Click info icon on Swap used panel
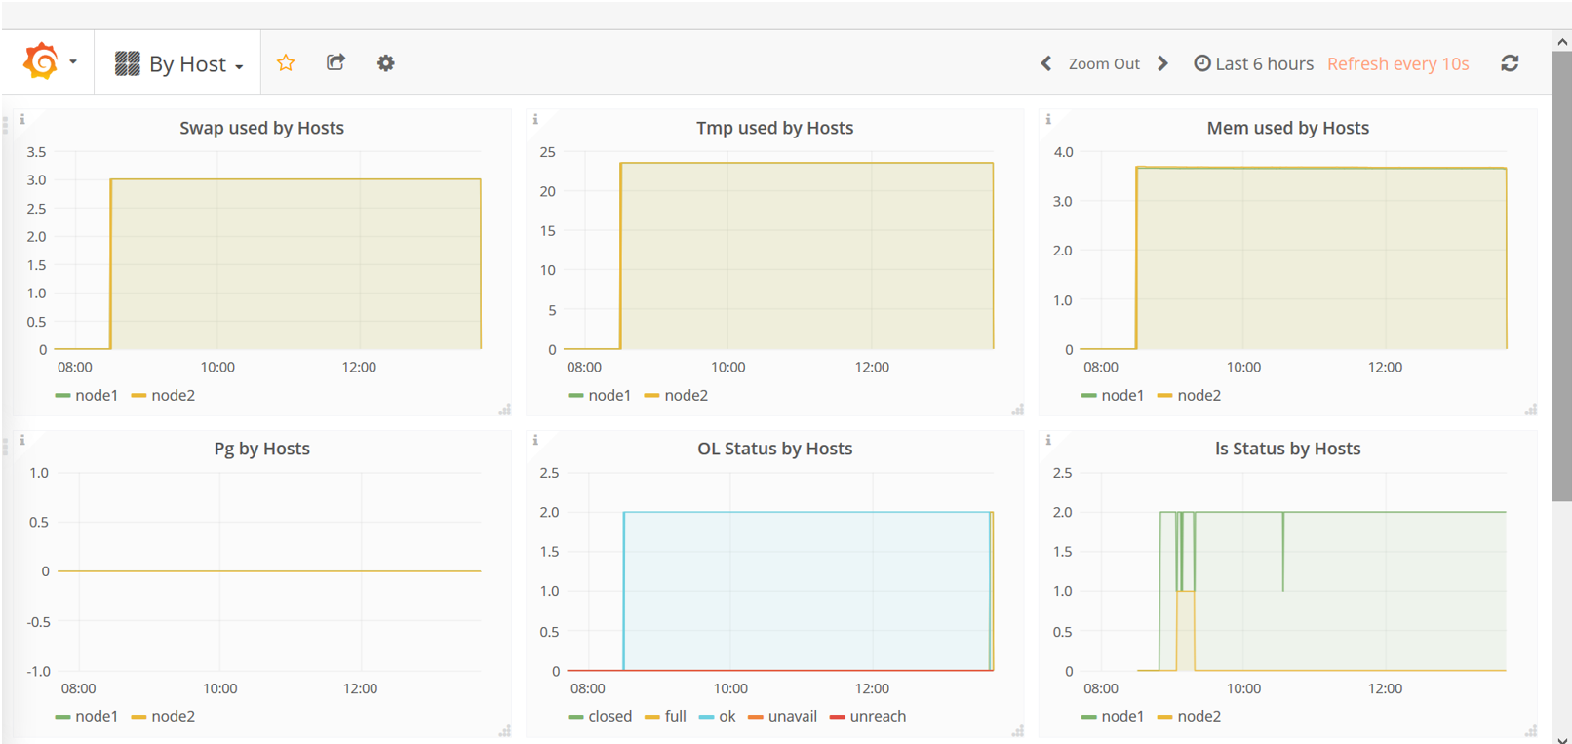 tap(22, 119)
